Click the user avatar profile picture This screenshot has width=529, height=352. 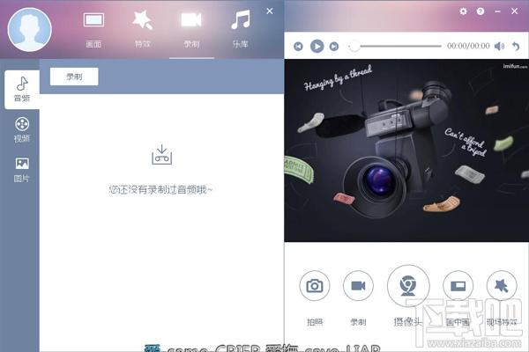[x=30, y=30]
